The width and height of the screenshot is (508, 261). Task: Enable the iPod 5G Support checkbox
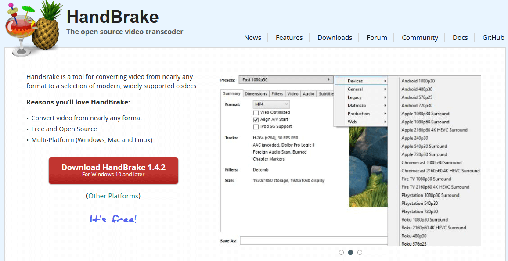click(x=256, y=127)
